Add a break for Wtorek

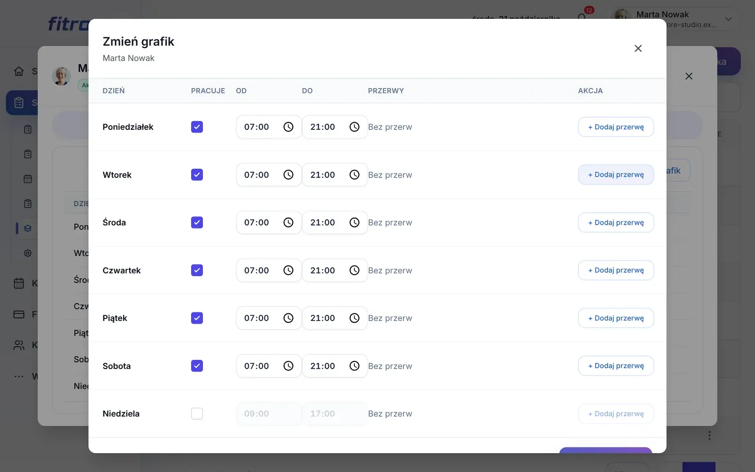coord(616,175)
